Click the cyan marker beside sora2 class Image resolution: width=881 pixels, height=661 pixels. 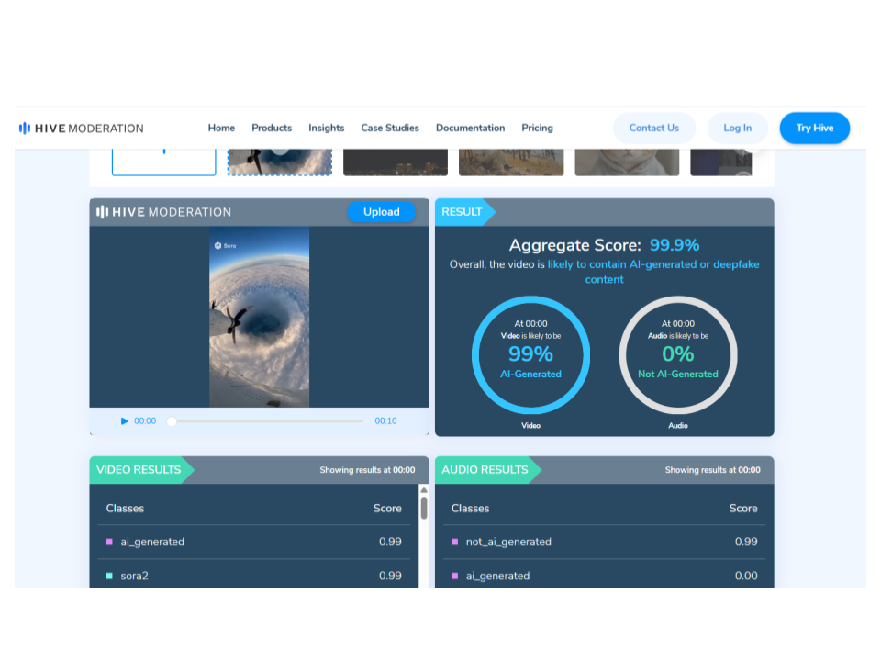click(109, 576)
